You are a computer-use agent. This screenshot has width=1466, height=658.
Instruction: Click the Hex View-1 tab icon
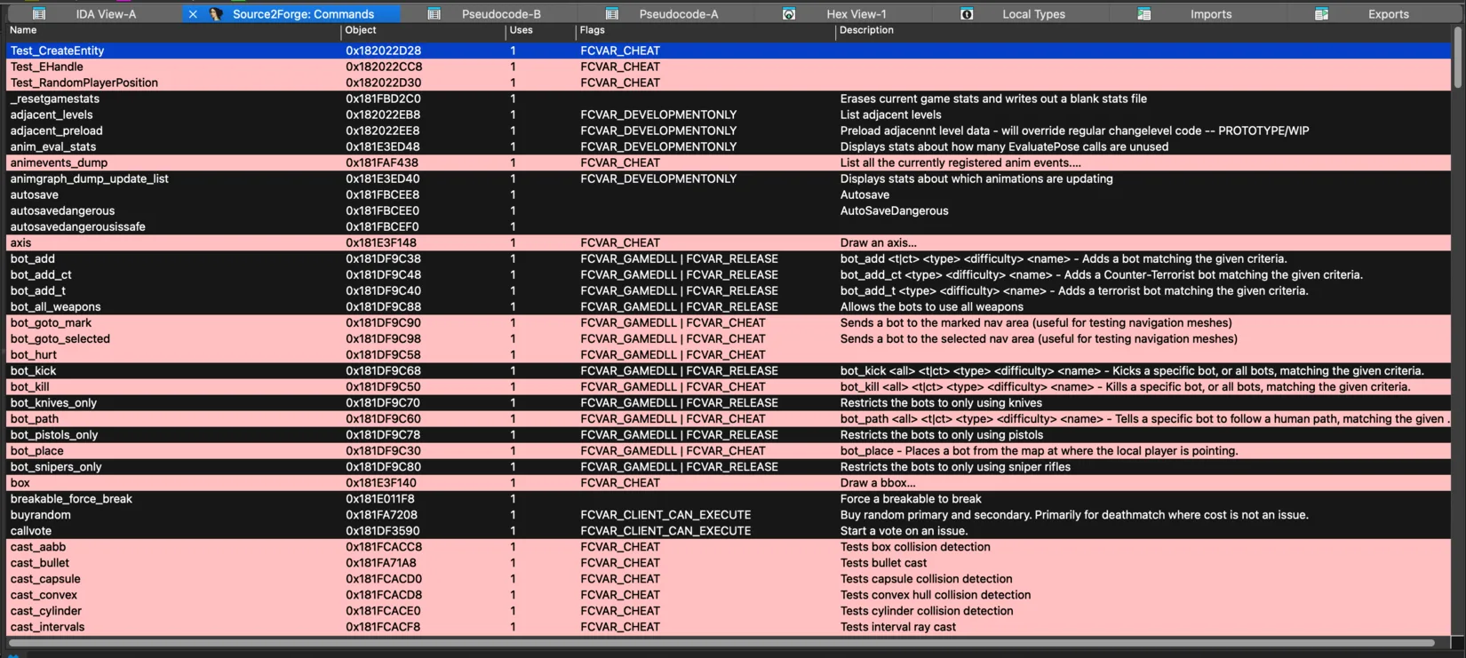789,13
